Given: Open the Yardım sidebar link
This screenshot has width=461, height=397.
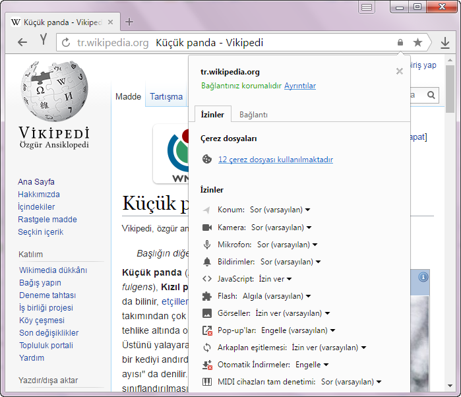Looking at the screenshot, I should point(32,358).
